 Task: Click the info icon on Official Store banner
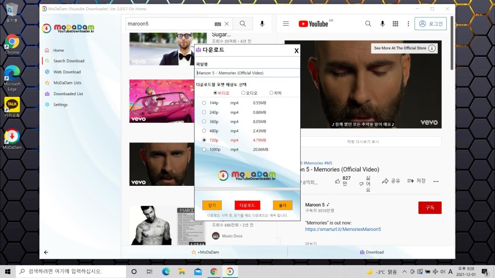432,48
